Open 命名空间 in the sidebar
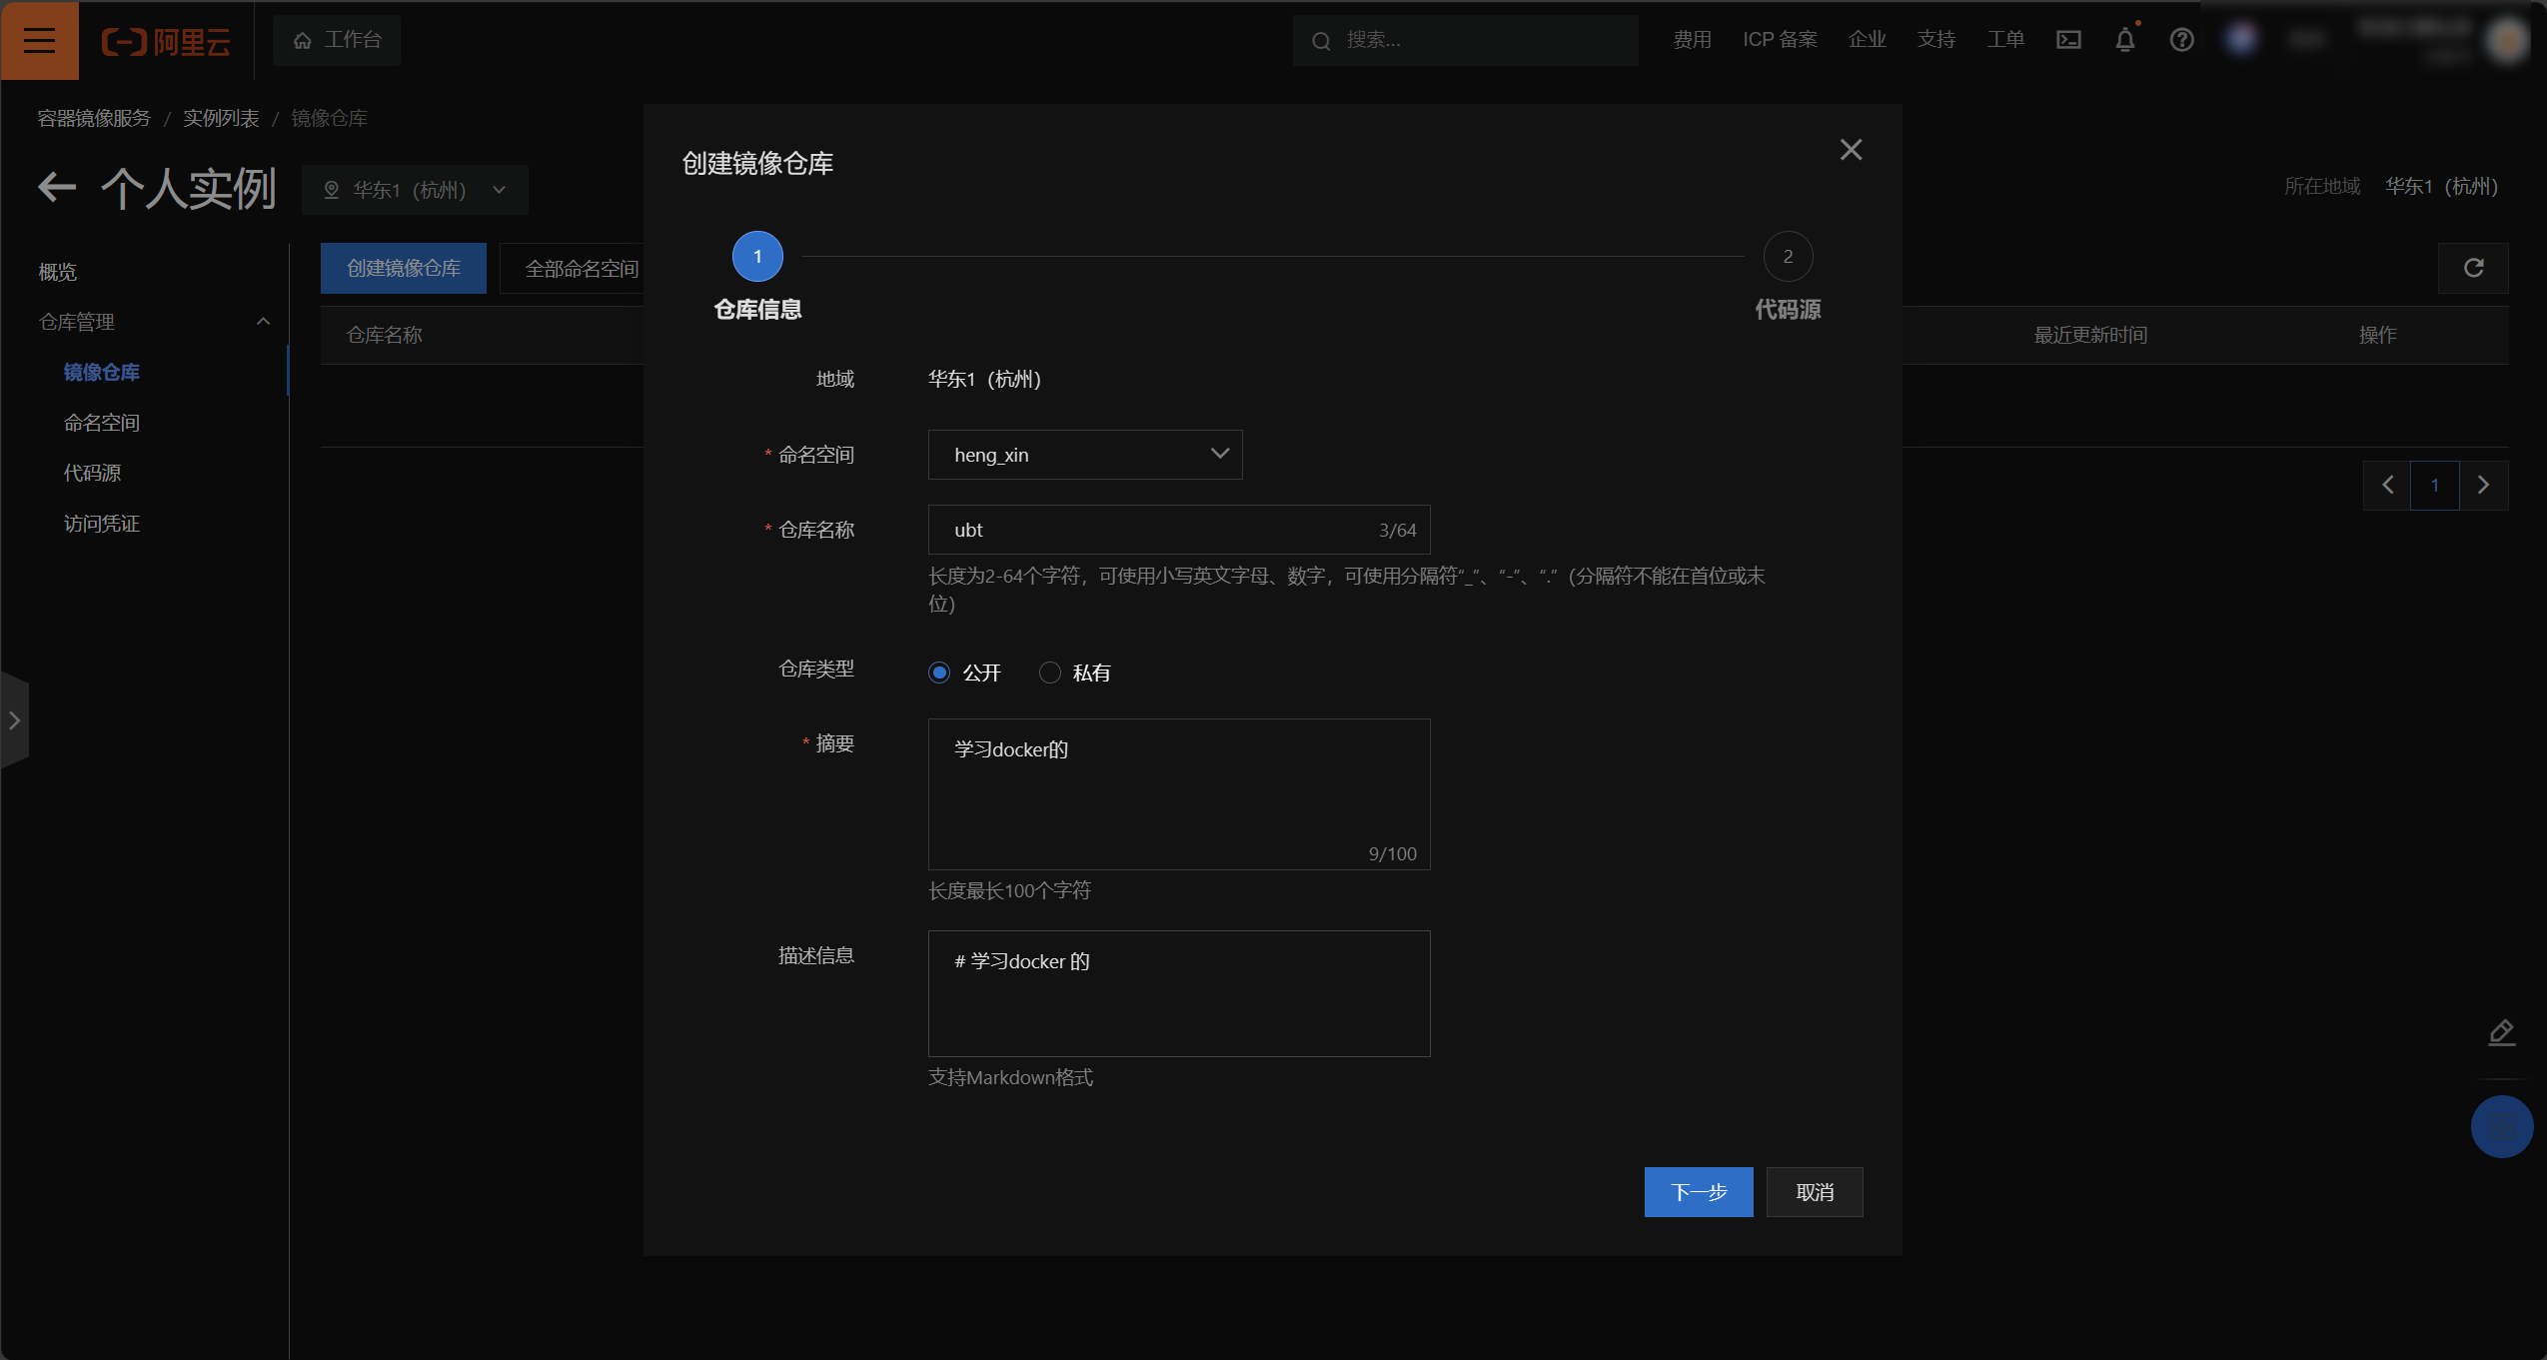 click(102, 423)
